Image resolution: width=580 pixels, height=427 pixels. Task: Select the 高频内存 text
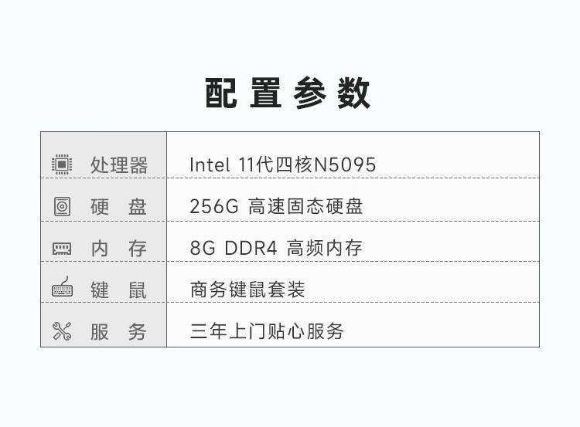(x=325, y=249)
